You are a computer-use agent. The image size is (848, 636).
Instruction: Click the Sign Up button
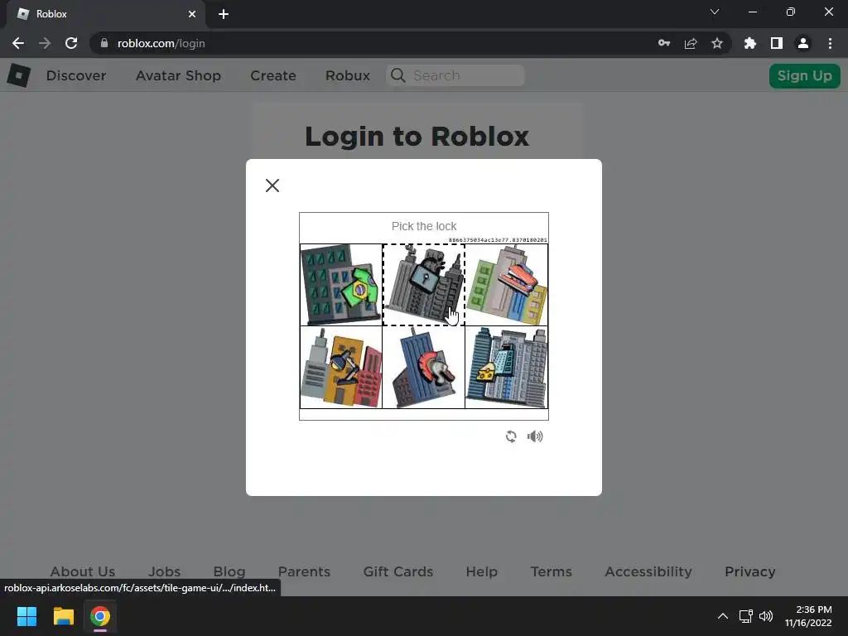805,75
